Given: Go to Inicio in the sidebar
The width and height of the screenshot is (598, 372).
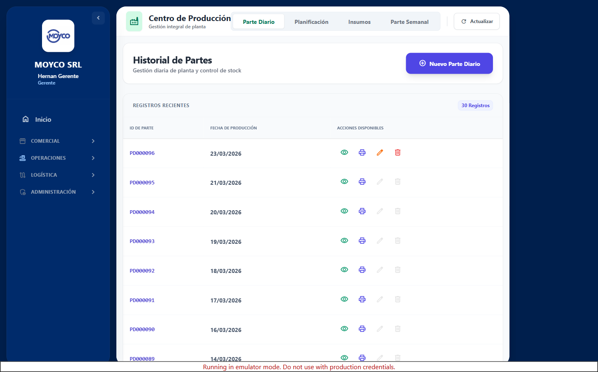Looking at the screenshot, I should [58, 119].
